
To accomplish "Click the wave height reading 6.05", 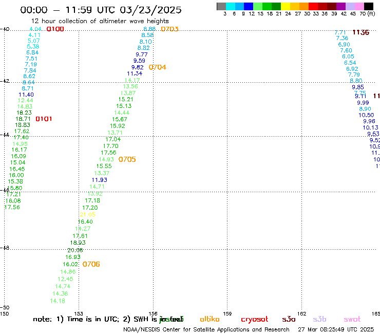I will pyautogui.click(x=348, y=57).
